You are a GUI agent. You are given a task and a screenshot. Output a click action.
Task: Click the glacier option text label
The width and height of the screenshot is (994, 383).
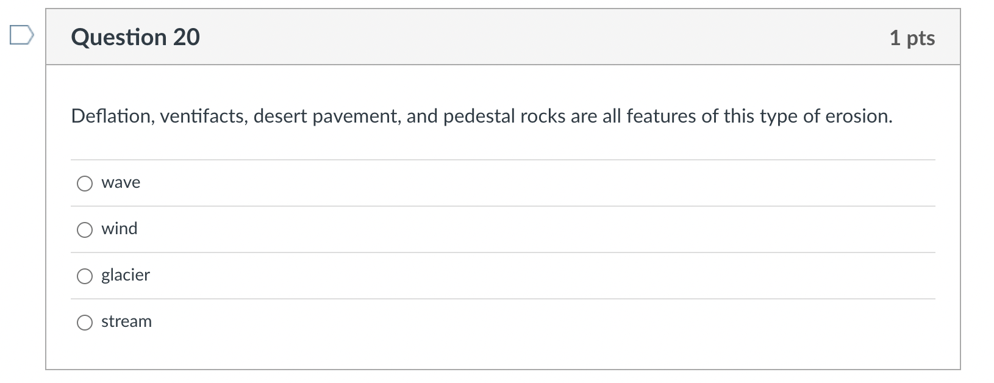point(125,275)
